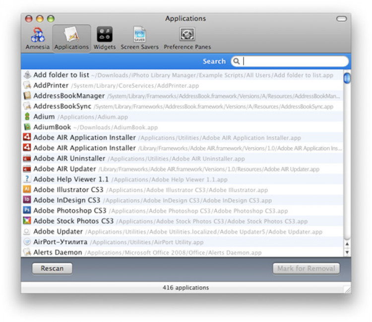Click the Adobe AIR Uninstaller icon
Viewport: 372px width, 322px height.
point(27,158)
